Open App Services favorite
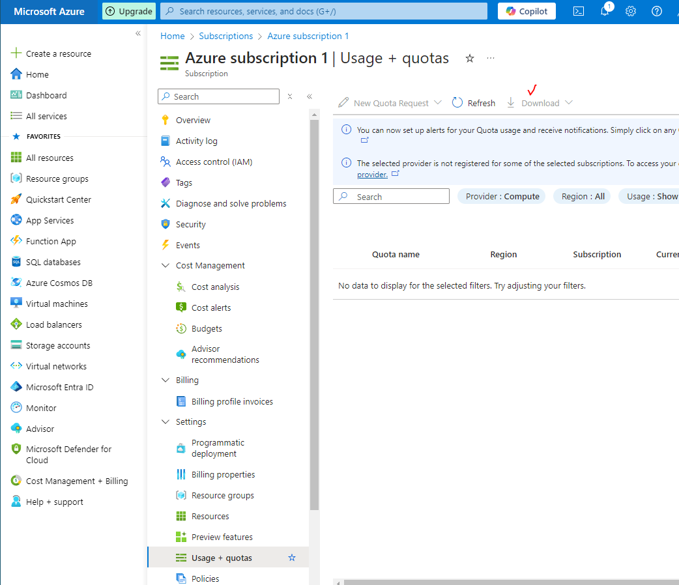 [50, 220]
